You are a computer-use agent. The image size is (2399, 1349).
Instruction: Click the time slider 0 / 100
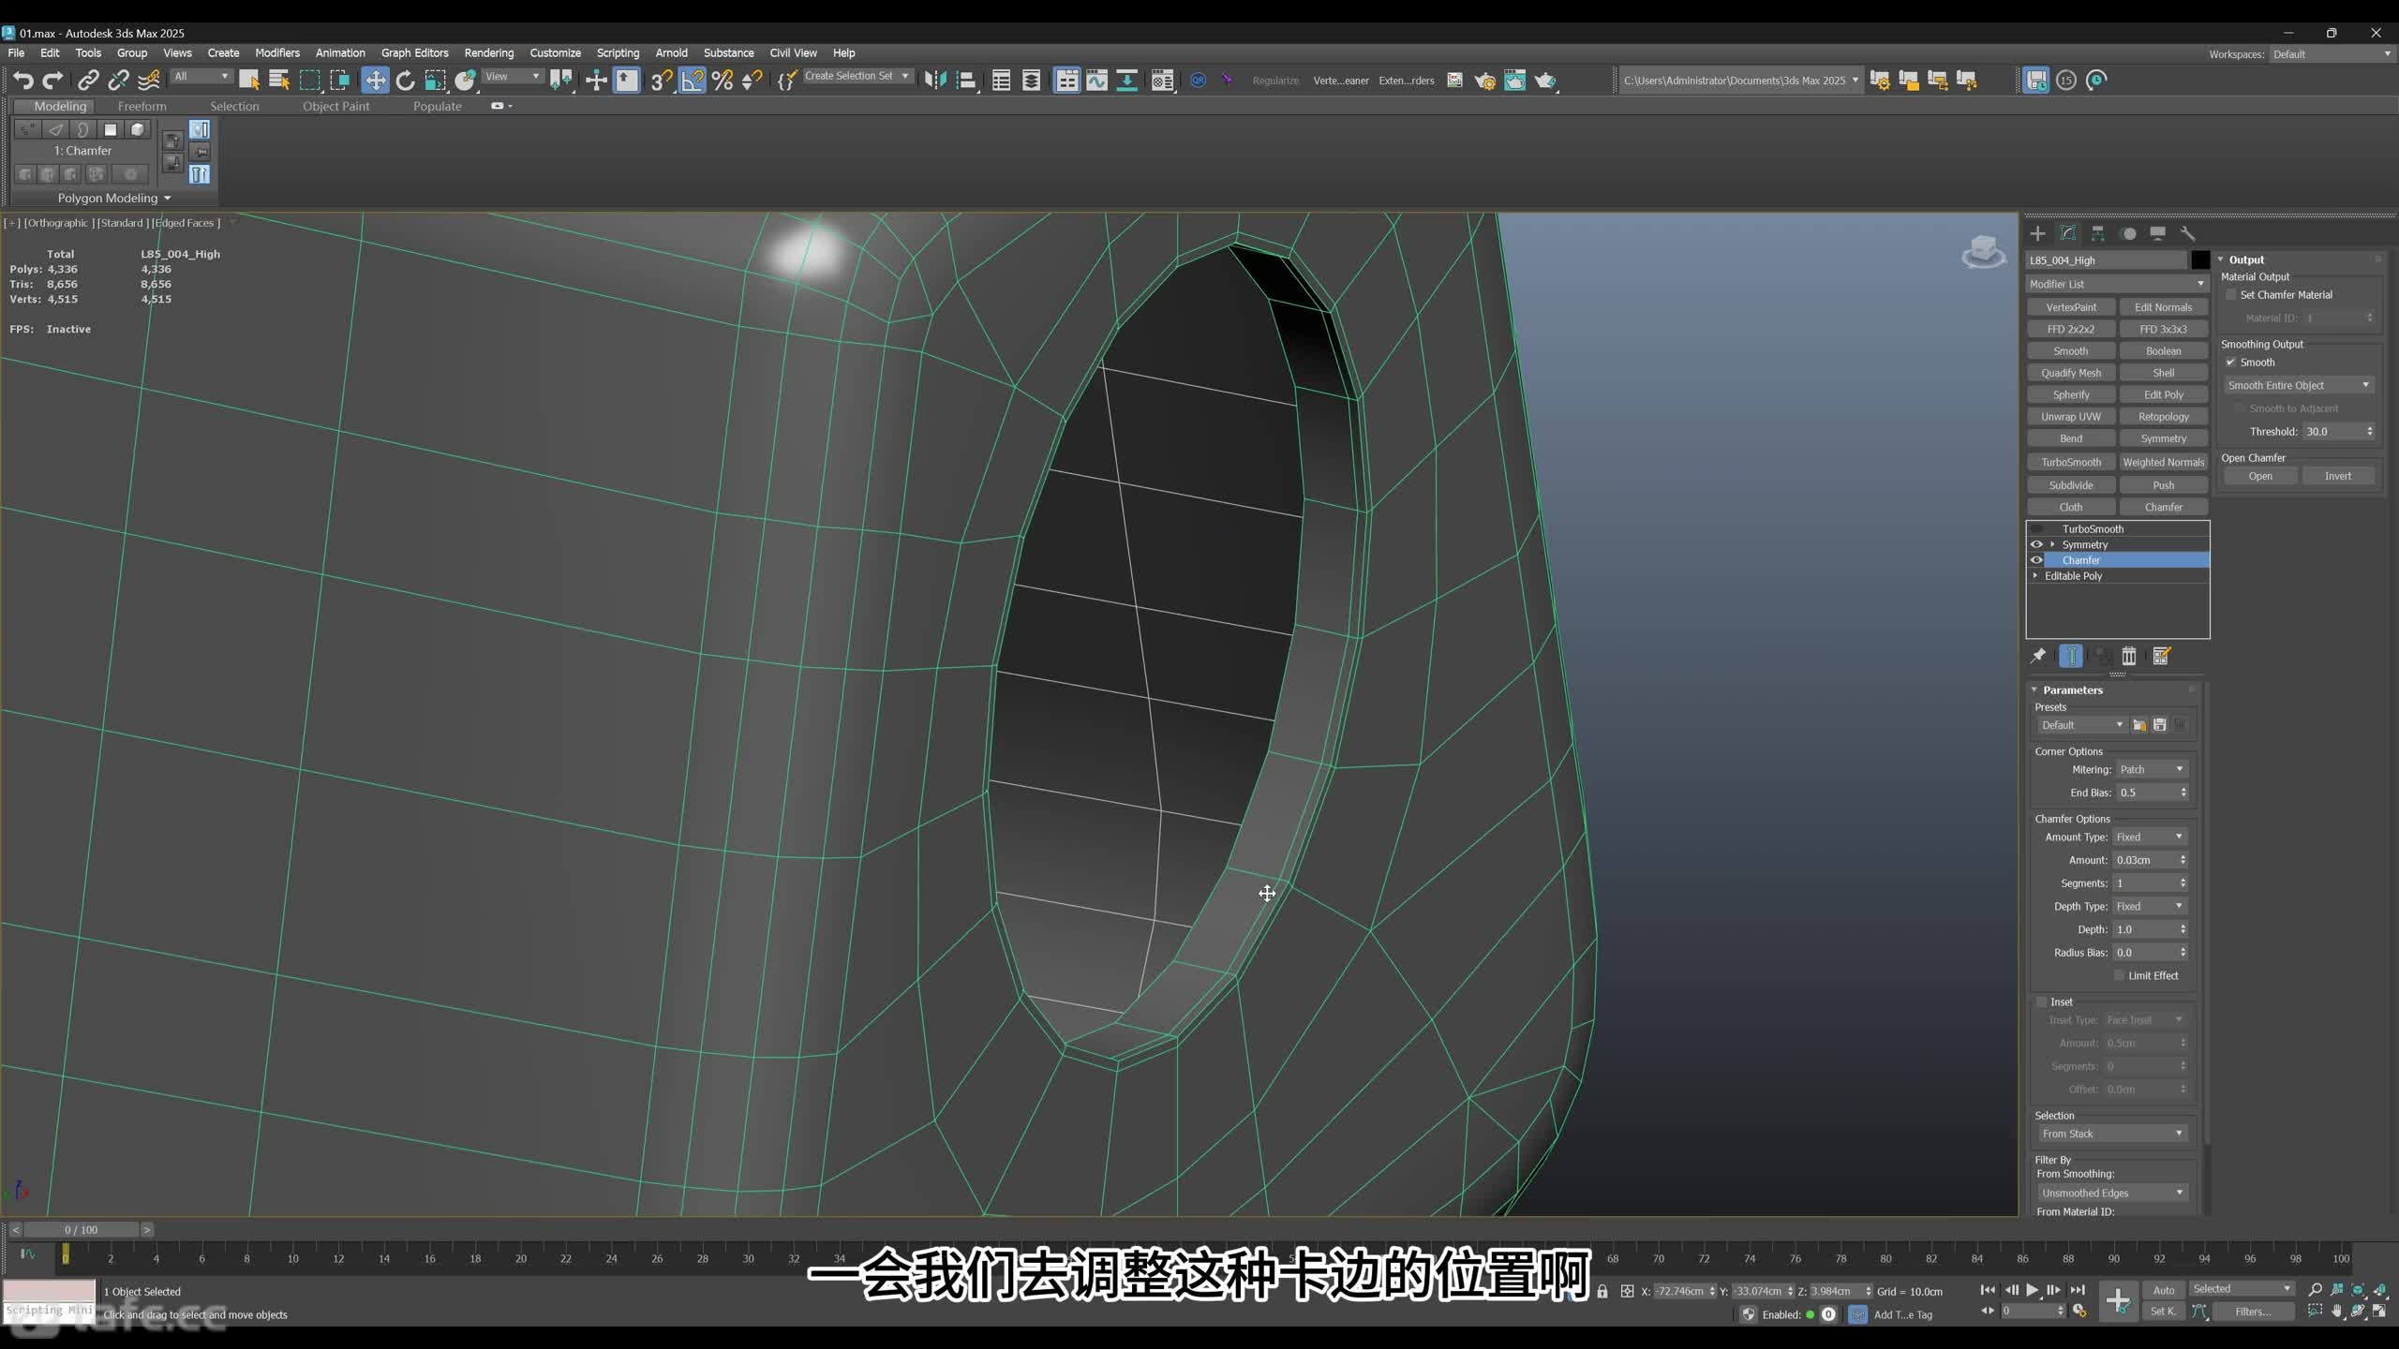[x=82, y=1230]
